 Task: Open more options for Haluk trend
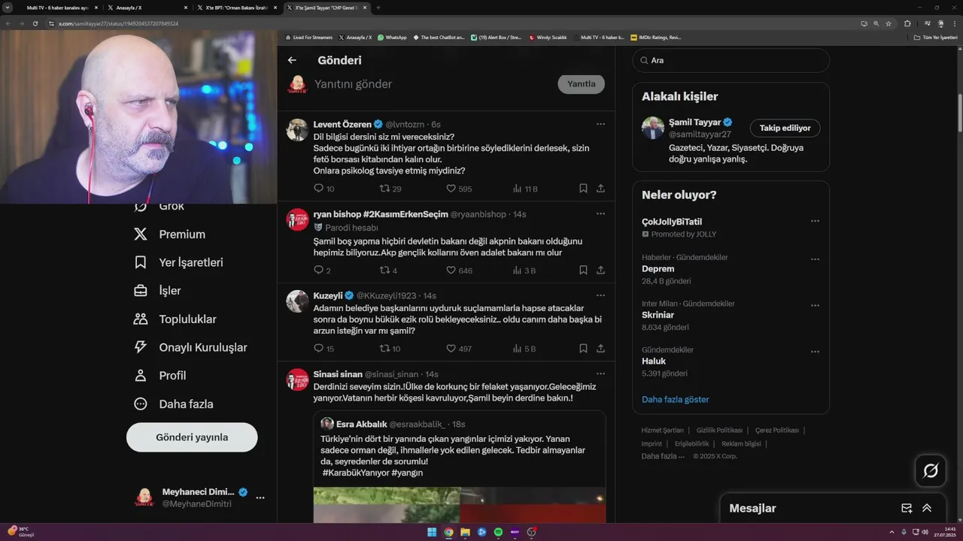815,352
